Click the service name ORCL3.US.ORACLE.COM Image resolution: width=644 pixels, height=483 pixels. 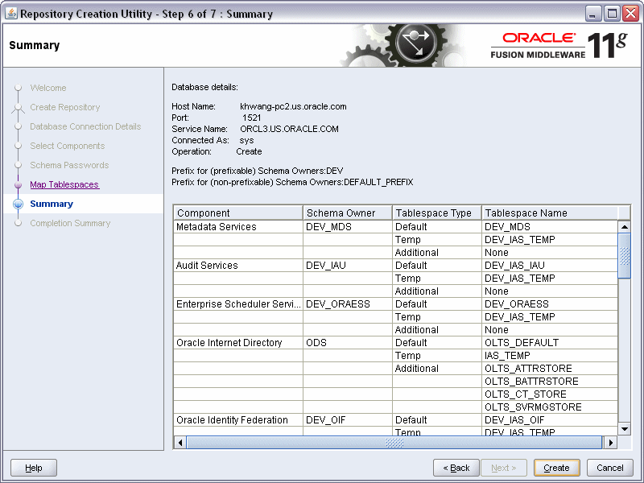(x=289, y=129)
